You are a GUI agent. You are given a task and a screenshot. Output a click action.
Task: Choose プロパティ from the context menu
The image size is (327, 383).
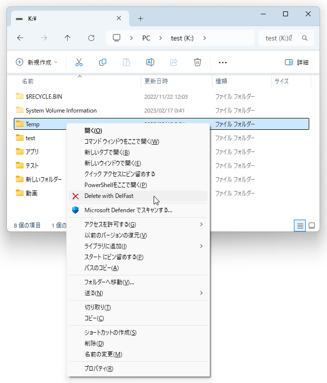(99, 369)
